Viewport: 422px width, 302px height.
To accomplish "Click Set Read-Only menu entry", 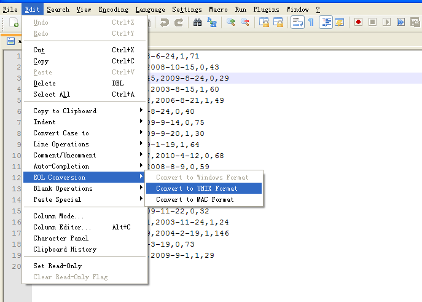I will click(57, 266).
